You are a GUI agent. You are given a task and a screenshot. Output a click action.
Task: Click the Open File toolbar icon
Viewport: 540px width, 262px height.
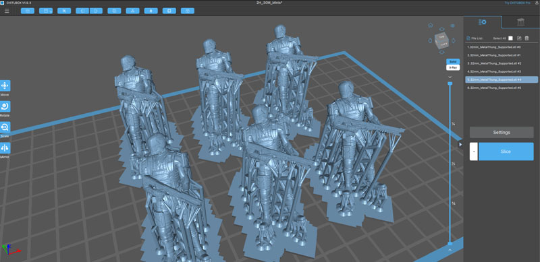[x=28, y=11]
